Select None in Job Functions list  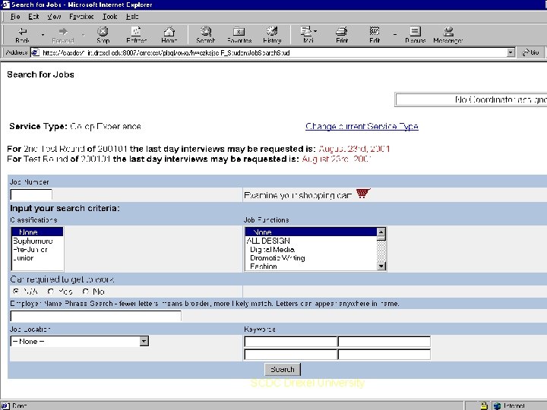[311, 232]
